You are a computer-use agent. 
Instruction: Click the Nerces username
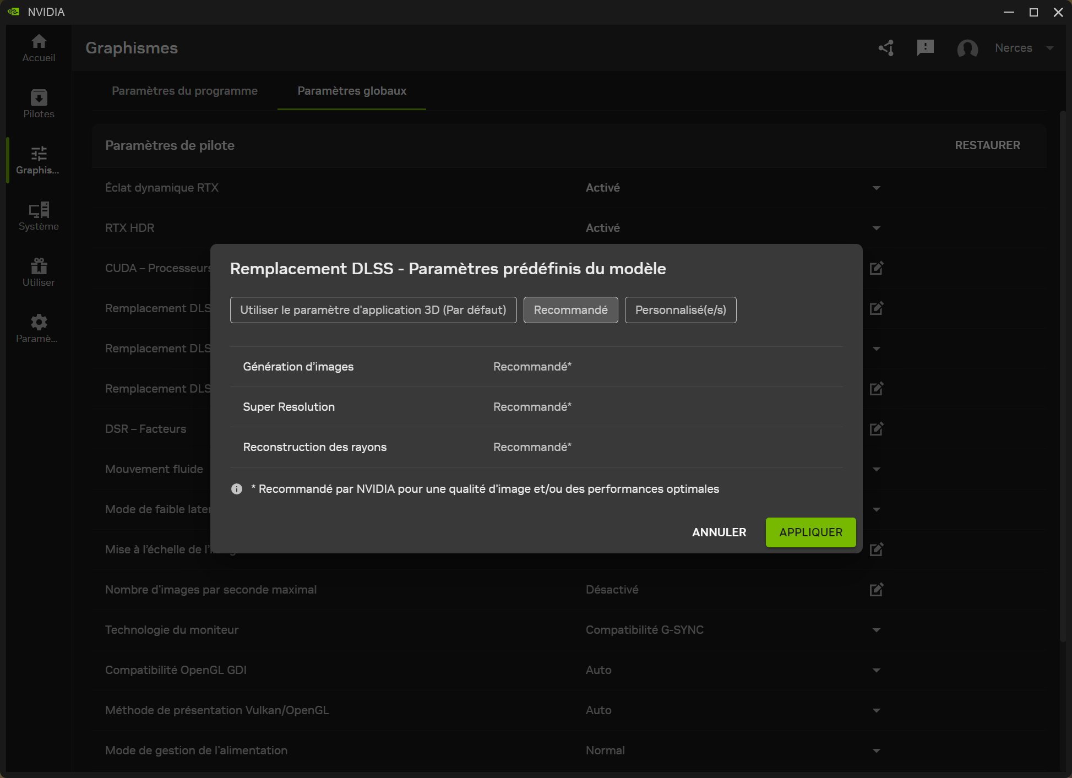[x=1013, y=48]
